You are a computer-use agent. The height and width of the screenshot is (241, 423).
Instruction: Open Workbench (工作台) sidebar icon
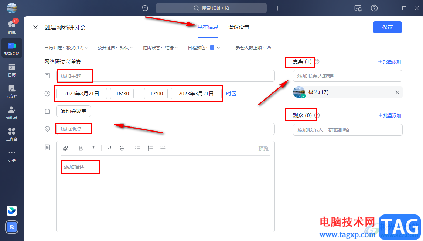pyautogui.click(x=11, y=134)
